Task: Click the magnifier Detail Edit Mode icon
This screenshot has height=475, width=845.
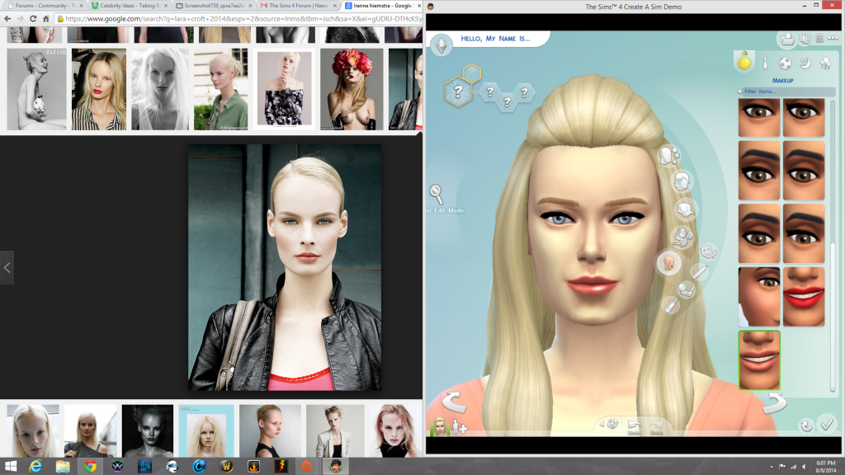Action: pyautogui.click(x=436, y=194)
